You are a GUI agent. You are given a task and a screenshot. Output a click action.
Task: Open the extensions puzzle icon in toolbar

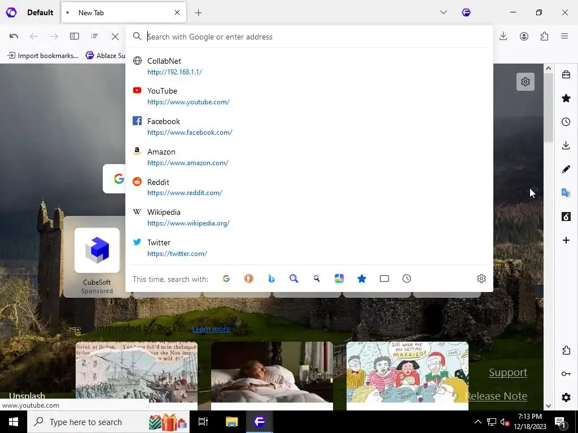point(545,36)
